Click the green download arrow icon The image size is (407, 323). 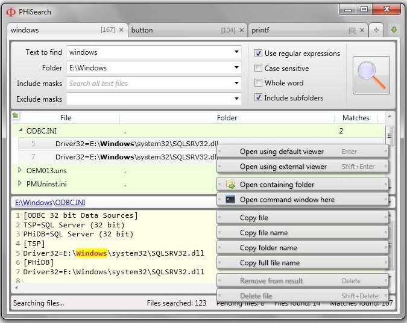coord(394,29)
